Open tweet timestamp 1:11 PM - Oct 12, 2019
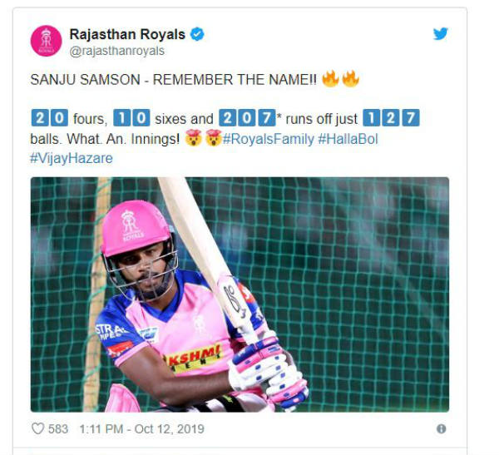 141,429
